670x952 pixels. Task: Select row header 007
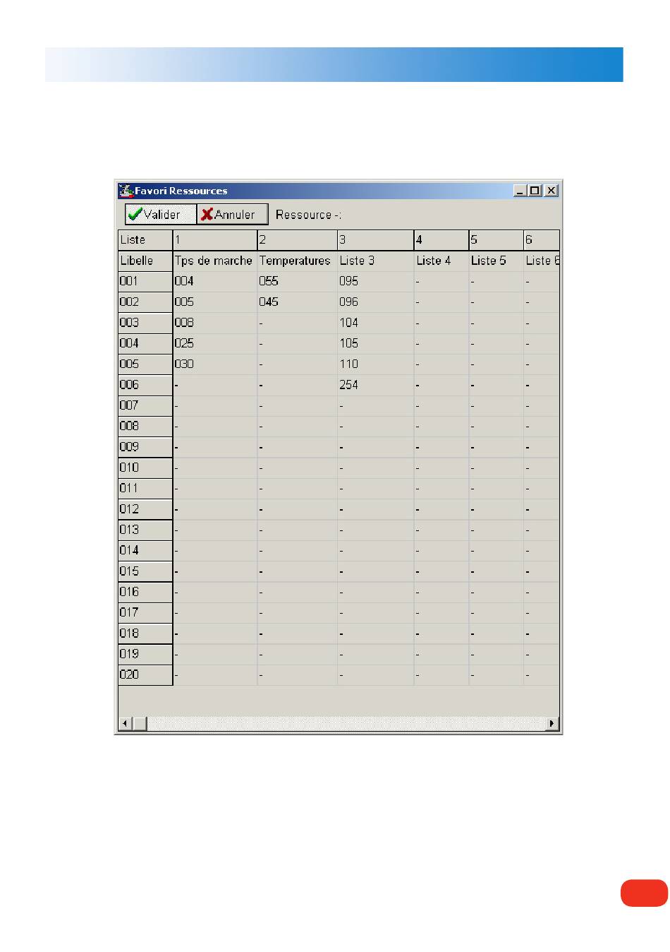tap(145, 405)
